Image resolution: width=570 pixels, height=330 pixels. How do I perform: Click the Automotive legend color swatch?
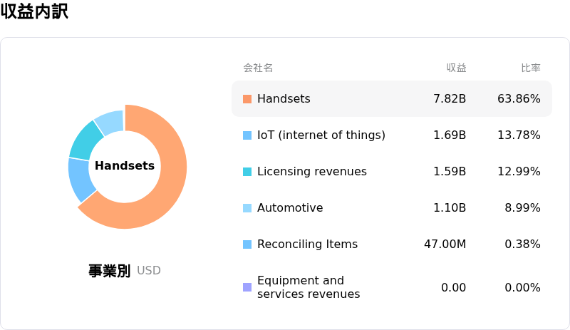click(x=247, y=208)
